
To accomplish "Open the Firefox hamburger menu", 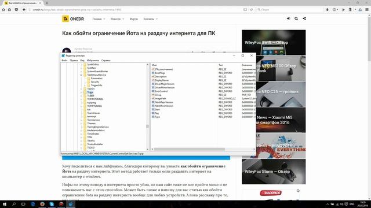I will point(367,10).
